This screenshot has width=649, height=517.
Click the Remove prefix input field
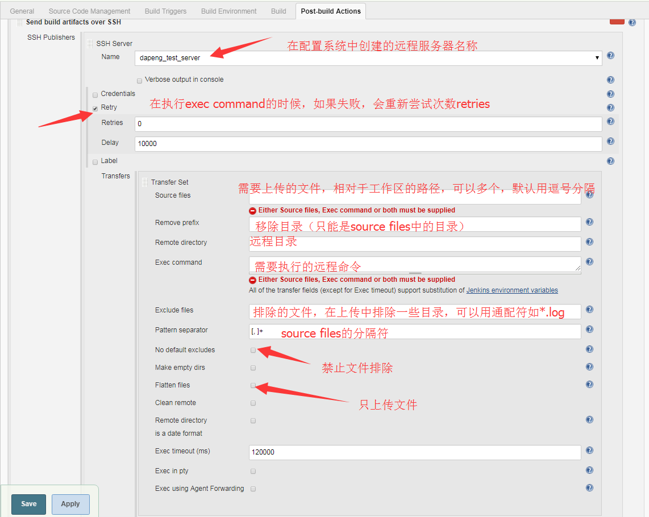415,224
